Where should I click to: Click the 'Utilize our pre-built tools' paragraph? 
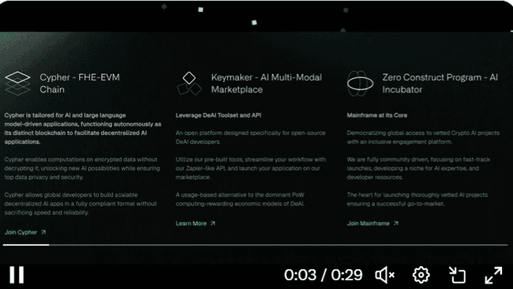251,168
